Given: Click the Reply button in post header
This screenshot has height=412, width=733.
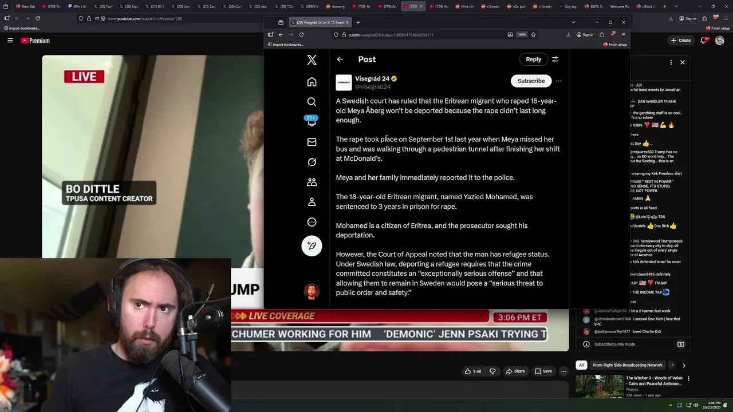Looking at the screenshot, I should coord(533,60).
